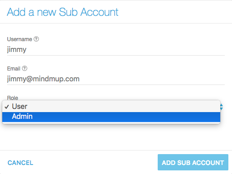
Task: Click the help icon beside Username
Action: click(36, 39)
